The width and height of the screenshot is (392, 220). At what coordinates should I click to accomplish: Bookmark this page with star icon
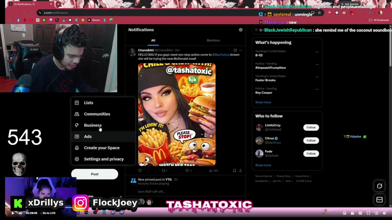click(319, 13)
